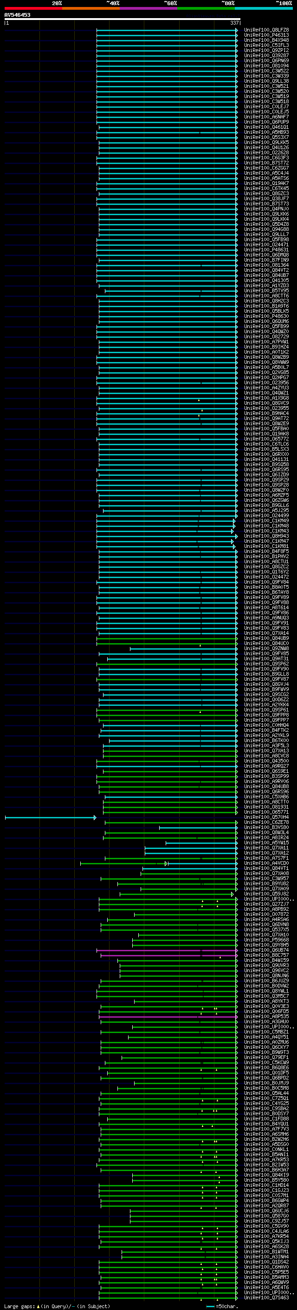Click the UniRef100_C3W522 label
This screenshot has width=297, height=1310.
[x=266, y=71]
